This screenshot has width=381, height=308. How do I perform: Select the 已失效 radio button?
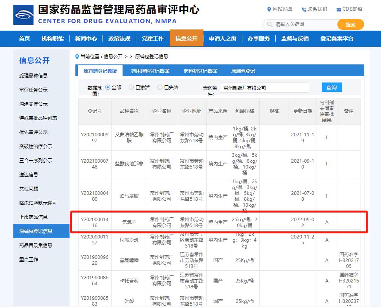coord(160,87)
